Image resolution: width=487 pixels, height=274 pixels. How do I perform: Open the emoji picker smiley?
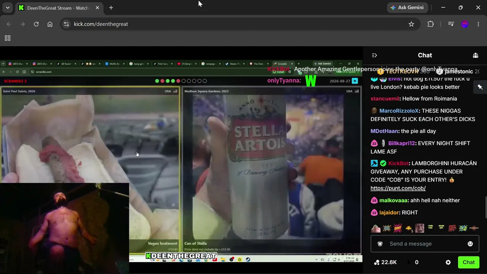point(470,244)
